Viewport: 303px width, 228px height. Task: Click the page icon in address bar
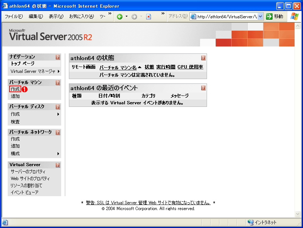click(193, 16)
